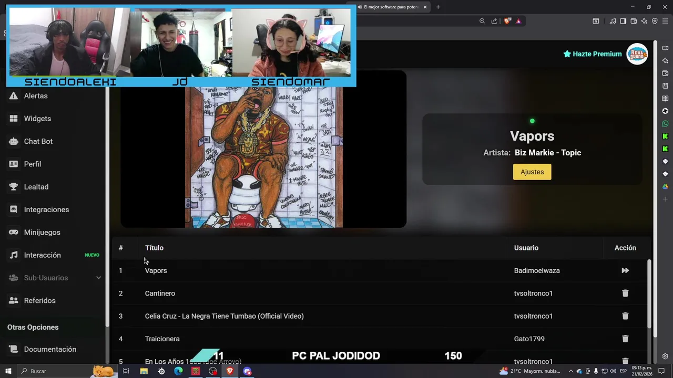Click the Usuario column header
Screen dimensions: 673x378
526,248
